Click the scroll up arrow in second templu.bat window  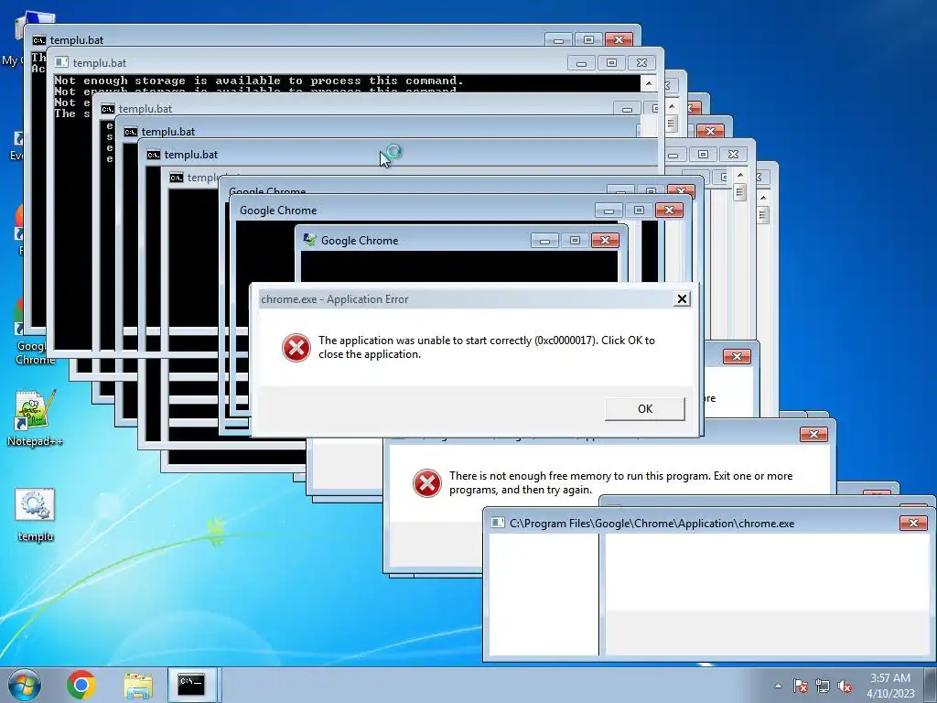(649, 83)
